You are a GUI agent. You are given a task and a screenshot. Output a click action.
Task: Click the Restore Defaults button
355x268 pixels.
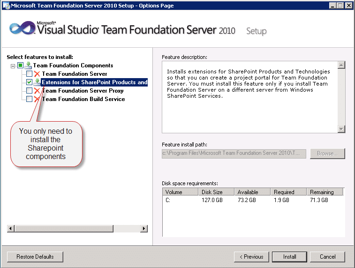coord(35,257)
